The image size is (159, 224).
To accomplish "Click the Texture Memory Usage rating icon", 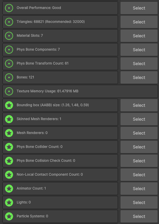I will (x=9, y=91).
